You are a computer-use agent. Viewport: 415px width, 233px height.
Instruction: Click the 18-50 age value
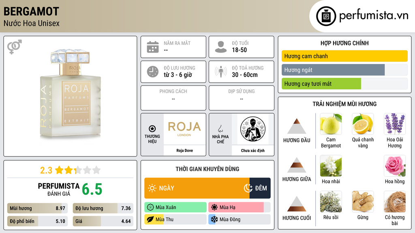click(239, 50)
